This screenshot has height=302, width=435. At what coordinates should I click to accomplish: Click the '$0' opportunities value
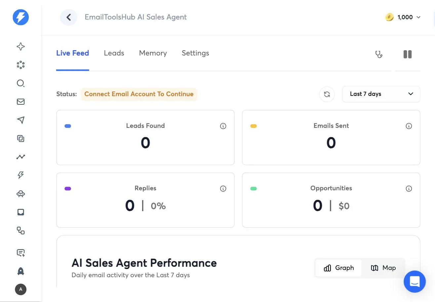[344, 206]
